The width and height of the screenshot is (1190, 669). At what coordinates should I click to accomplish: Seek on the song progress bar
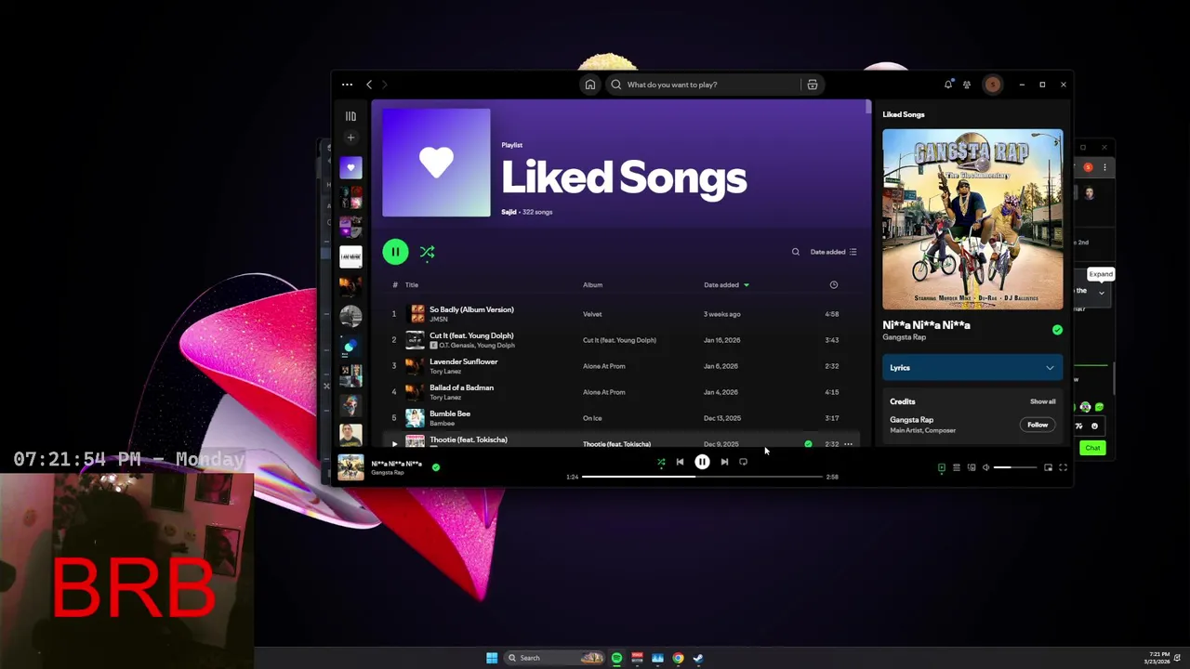[702, 477]
